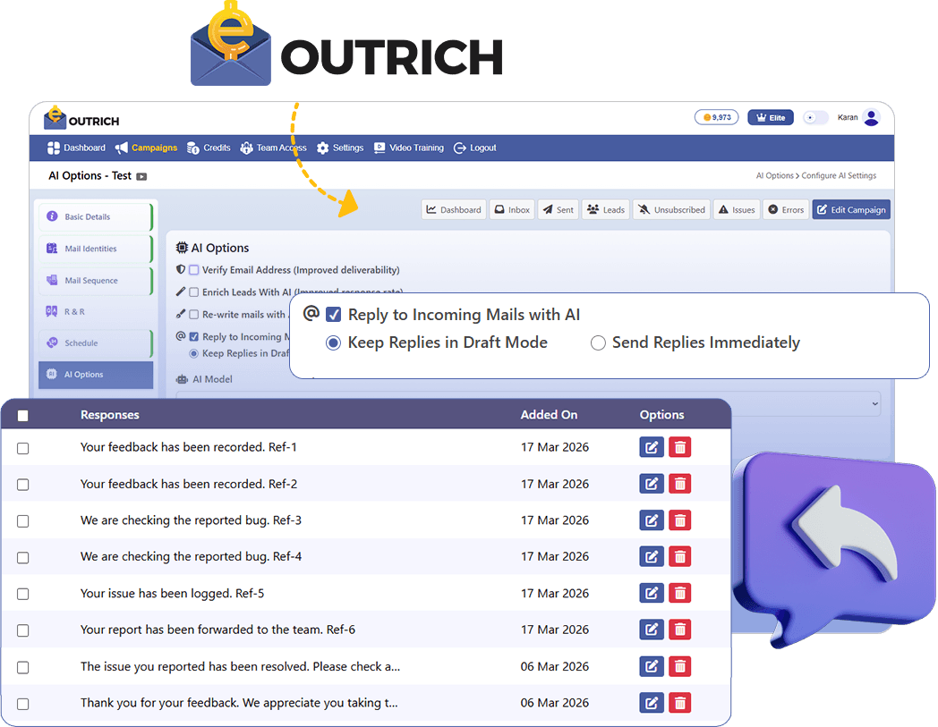Toggle the dark mode switch

click(814, 117)
